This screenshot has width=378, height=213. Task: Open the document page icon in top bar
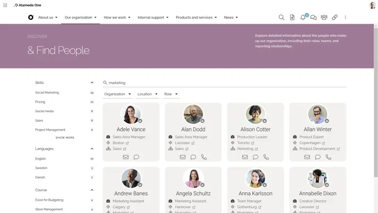(x=292, y=18)
